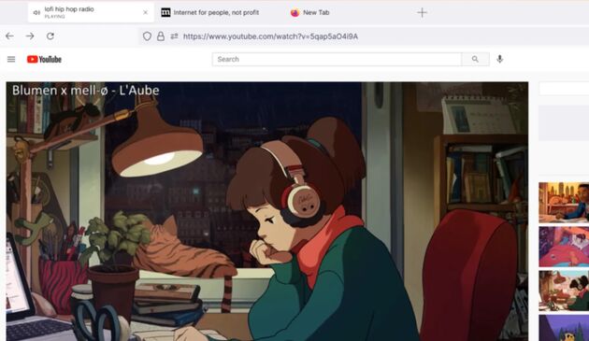Open the YouTube hamburger guide menu
The image size is (589, 341).
(11, 60)
